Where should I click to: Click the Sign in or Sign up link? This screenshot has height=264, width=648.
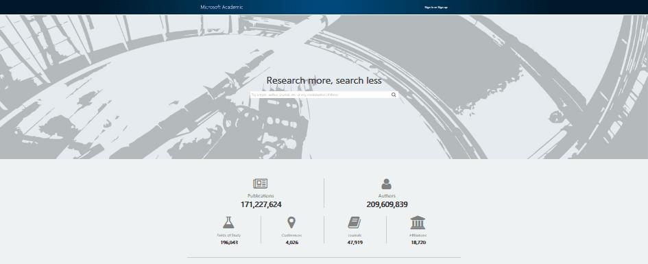pyautogui.click(x=436, y=8)
